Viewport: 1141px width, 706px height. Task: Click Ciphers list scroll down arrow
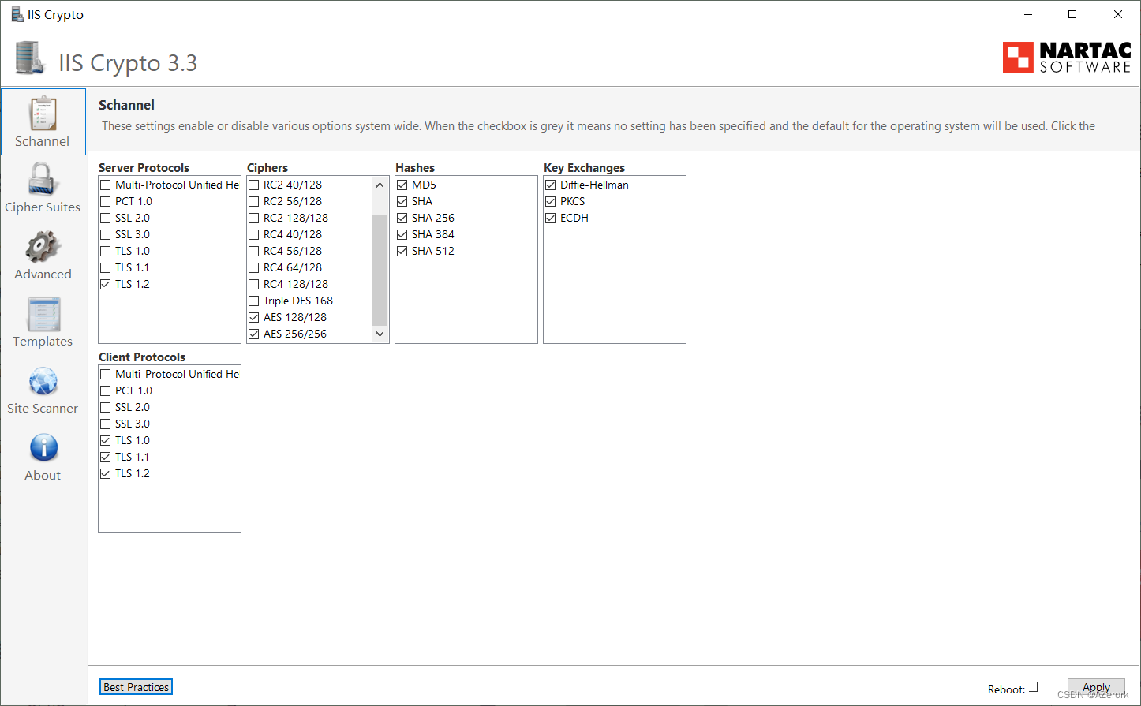click(380, 334)
